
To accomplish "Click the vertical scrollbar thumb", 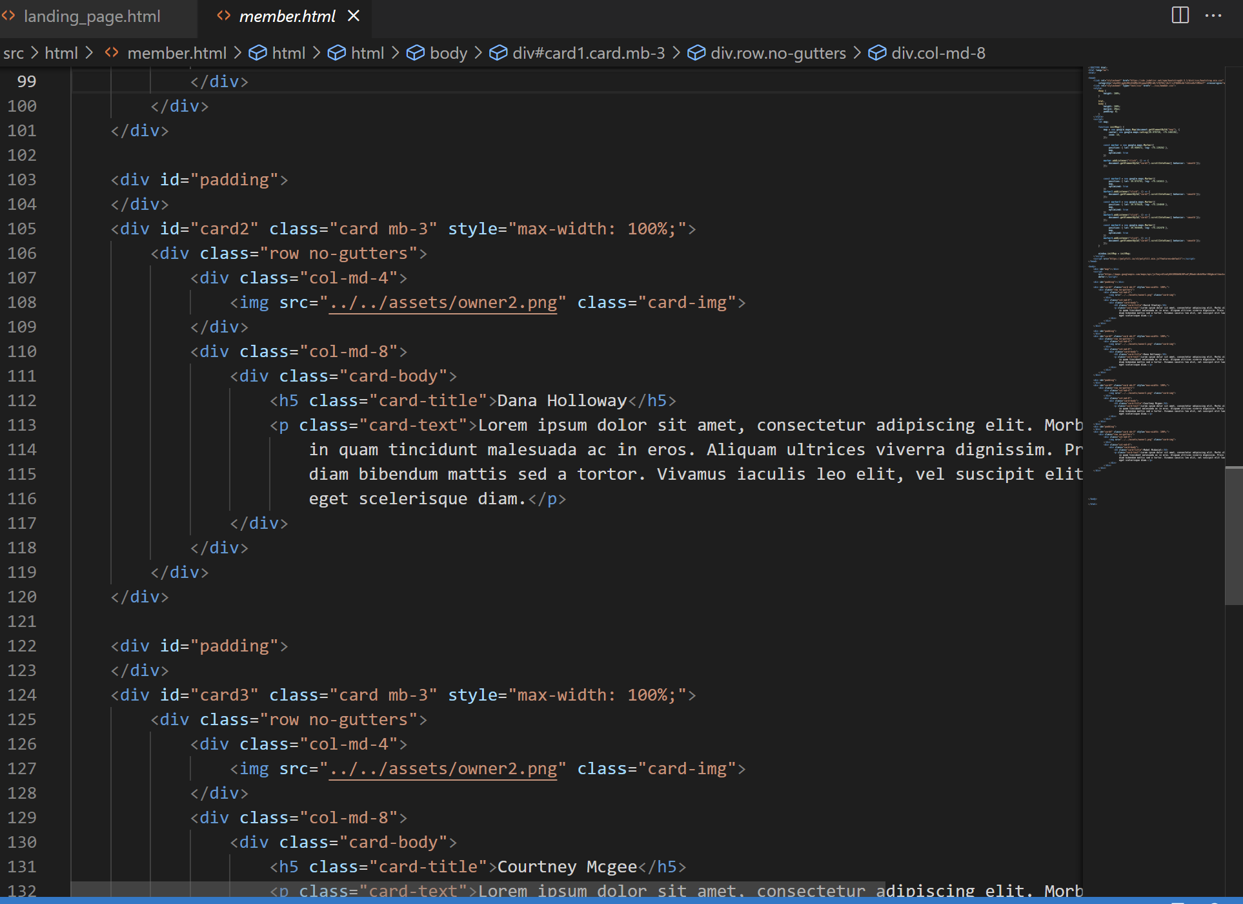I will coord(1233,536).
